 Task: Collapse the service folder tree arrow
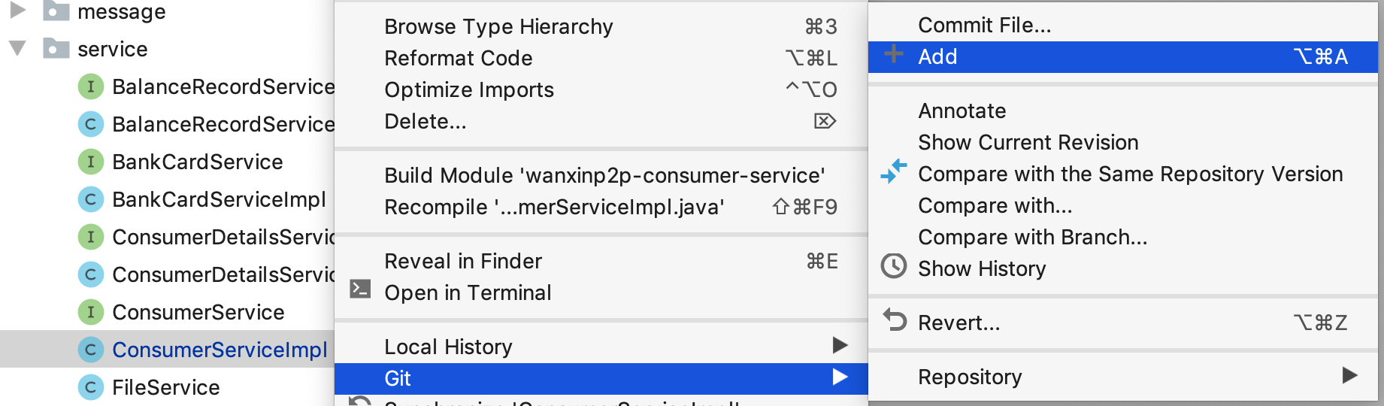click(x=17, y=49)
